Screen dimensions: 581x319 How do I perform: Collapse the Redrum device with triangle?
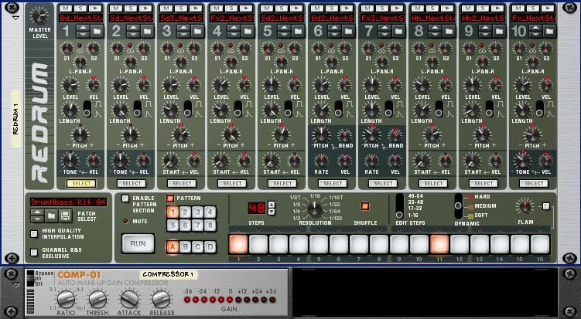click(15, 18)
